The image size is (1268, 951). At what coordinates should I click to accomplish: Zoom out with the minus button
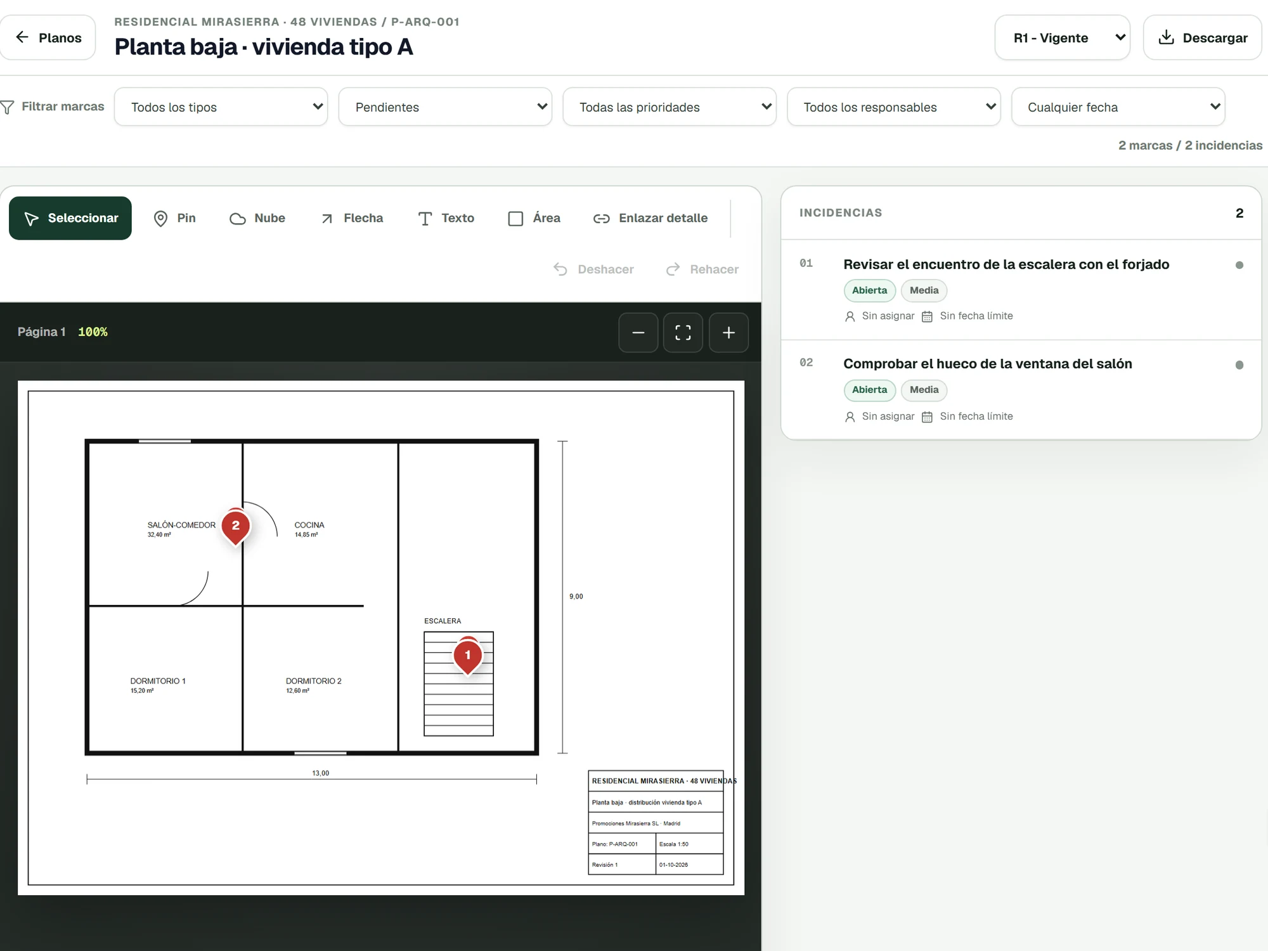pos(638,332)
